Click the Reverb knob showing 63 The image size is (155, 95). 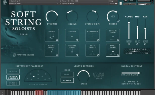coord(113,16)
